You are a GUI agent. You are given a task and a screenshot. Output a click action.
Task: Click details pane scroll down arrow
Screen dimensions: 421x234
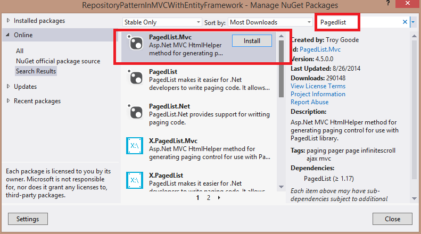click(x=414, y=198)
